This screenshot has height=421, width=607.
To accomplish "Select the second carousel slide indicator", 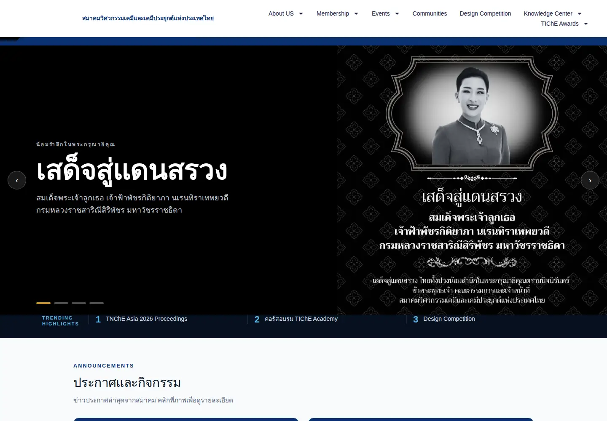I will point(61,303).
